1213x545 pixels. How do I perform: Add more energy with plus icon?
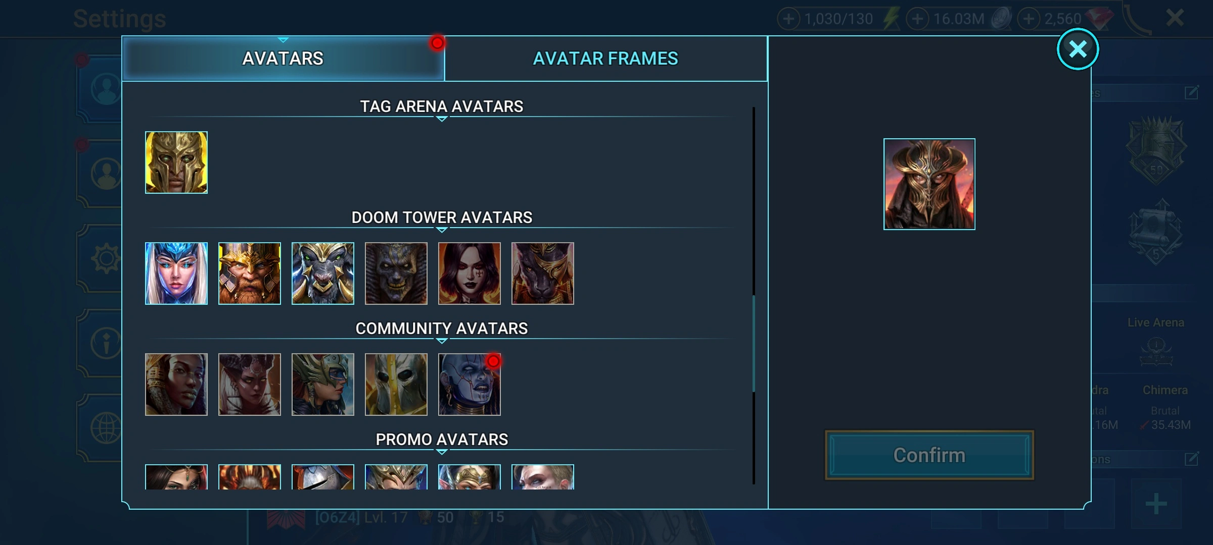pos(788,19)
